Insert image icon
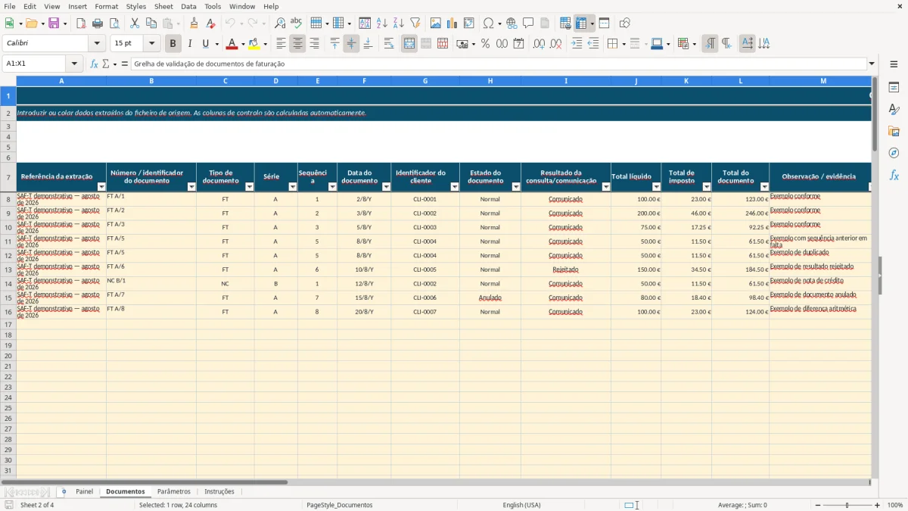Screen dimensions: 908x511 click(436, 23)
